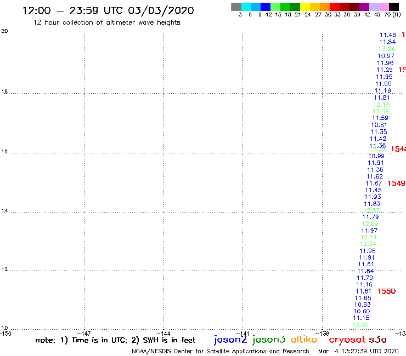Click the black swatch ending the color scale
The height and width of the screenshot is (356, 406).
click(394, 7)
